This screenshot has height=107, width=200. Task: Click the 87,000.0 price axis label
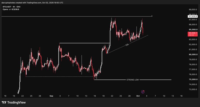193,19
